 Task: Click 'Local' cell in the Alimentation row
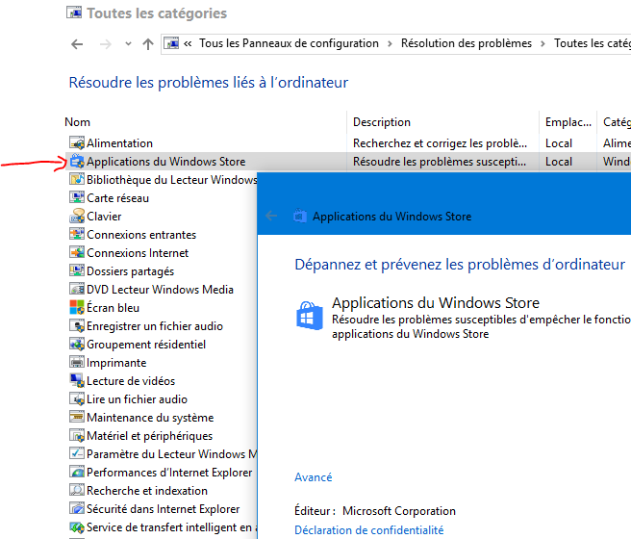559,142
